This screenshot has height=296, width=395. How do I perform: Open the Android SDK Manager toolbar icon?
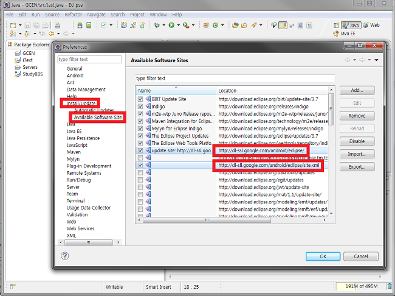[x=80, y=25]
